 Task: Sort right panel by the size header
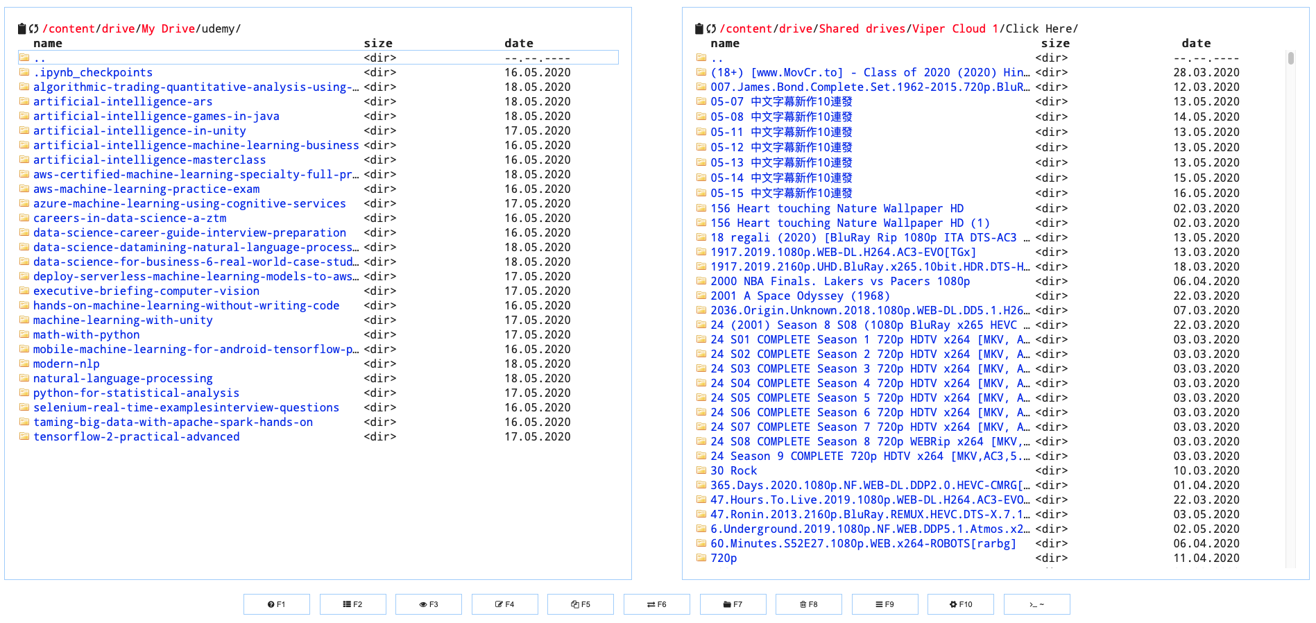pos(1054,43)
